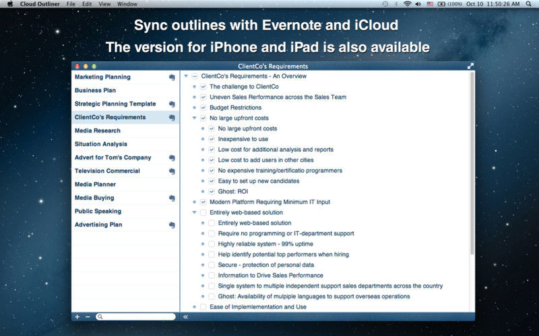Click the US flag input source icon

[430, 4]
